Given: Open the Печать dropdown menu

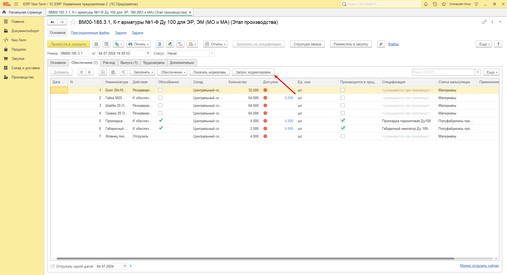Looking at the screenshot, I should click(138, 44).
